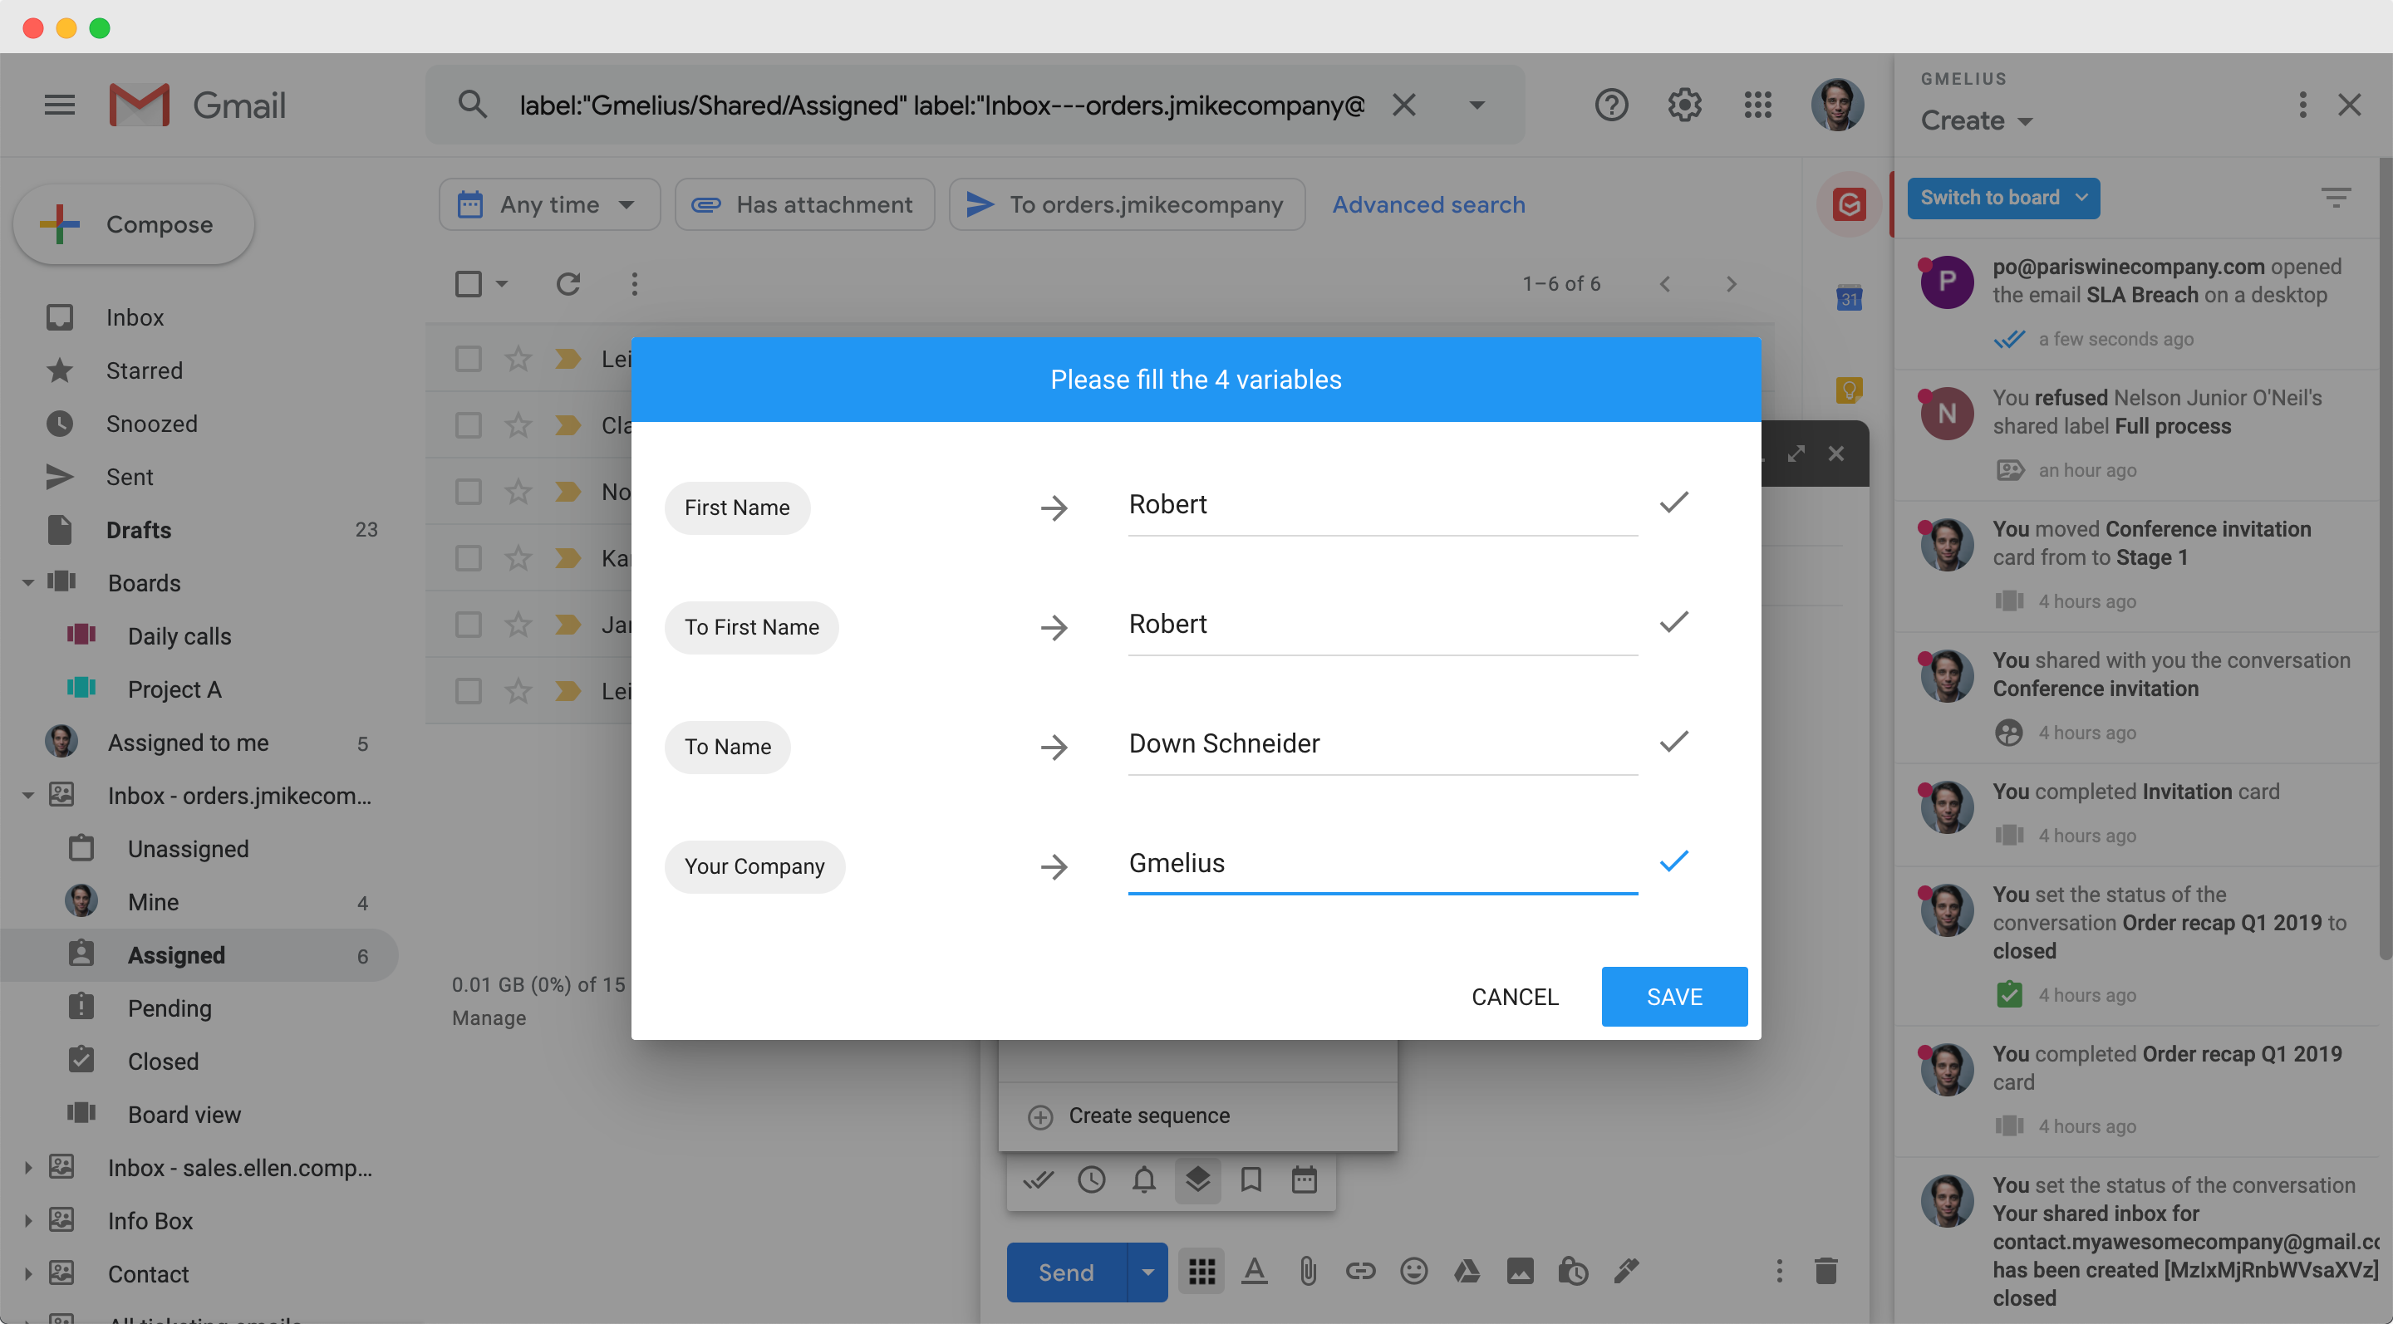
Task: Click the Gmelius tracking double-check icon
Action: pyautogui.click(x=1038, y=1180)
